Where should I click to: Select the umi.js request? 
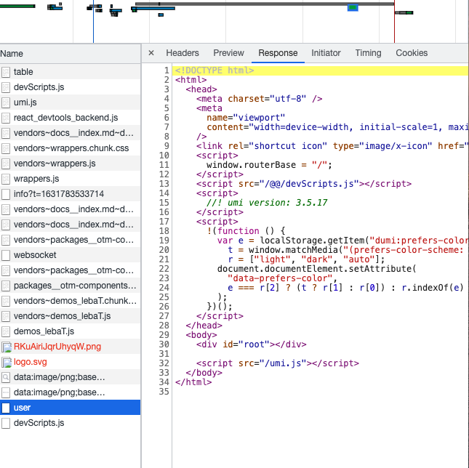(x=70, y=102)
